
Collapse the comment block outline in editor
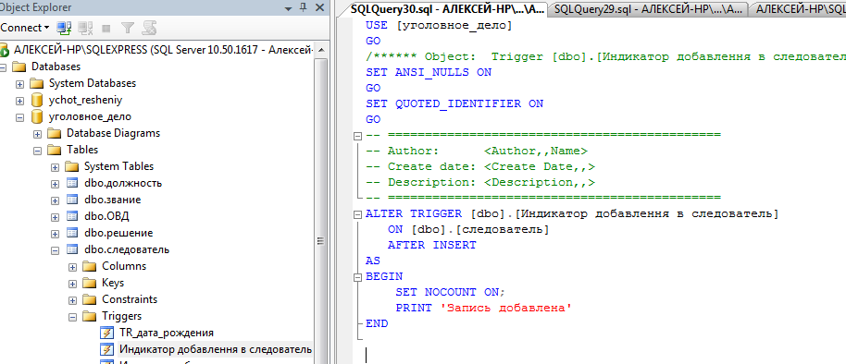click(x=357, y=136)
